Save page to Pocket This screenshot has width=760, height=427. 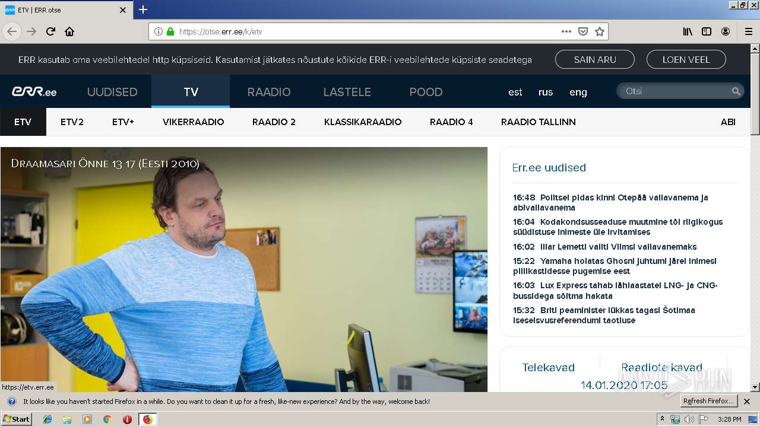(583, 31)
